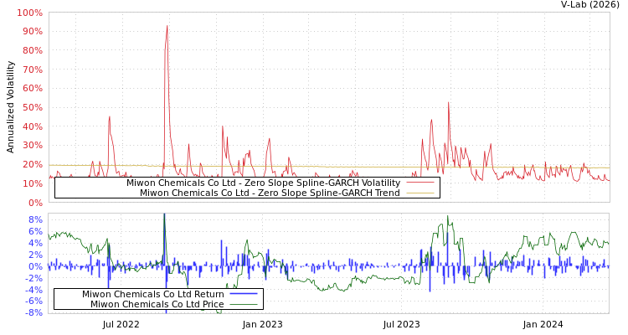Click the 70% tick label on upper chart
Screen dimensions: 628x335
tap(32, 70)
